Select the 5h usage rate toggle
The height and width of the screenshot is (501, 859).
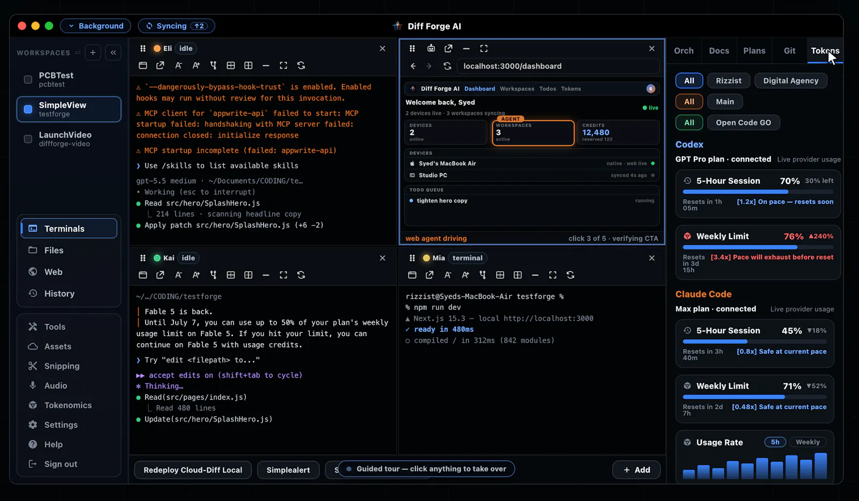pos(775,442)
